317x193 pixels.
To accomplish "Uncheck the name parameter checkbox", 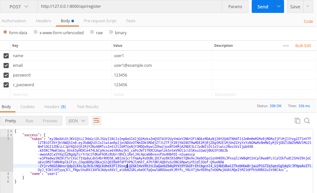I will (x=6, y=56).
